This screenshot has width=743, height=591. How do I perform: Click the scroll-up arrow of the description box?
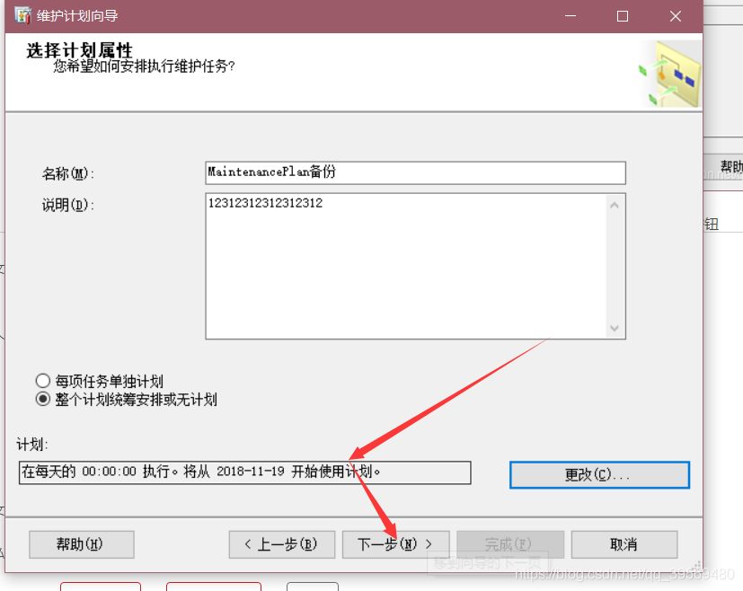pos(615,204)
